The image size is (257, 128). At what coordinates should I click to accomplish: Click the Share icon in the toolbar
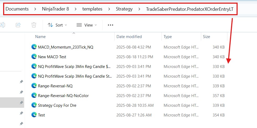(x=18, y=25)
